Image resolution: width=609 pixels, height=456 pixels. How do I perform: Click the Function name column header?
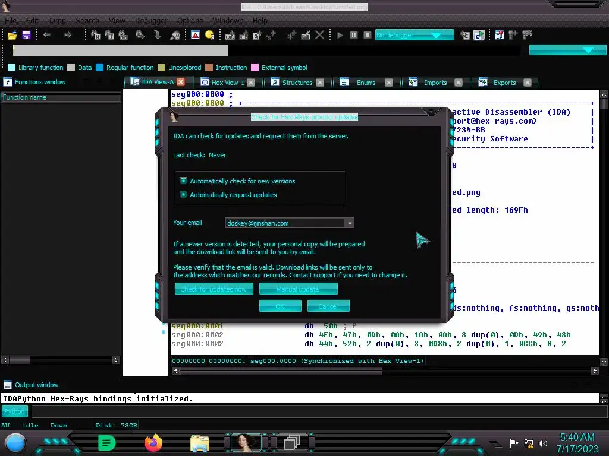[61, 97]
